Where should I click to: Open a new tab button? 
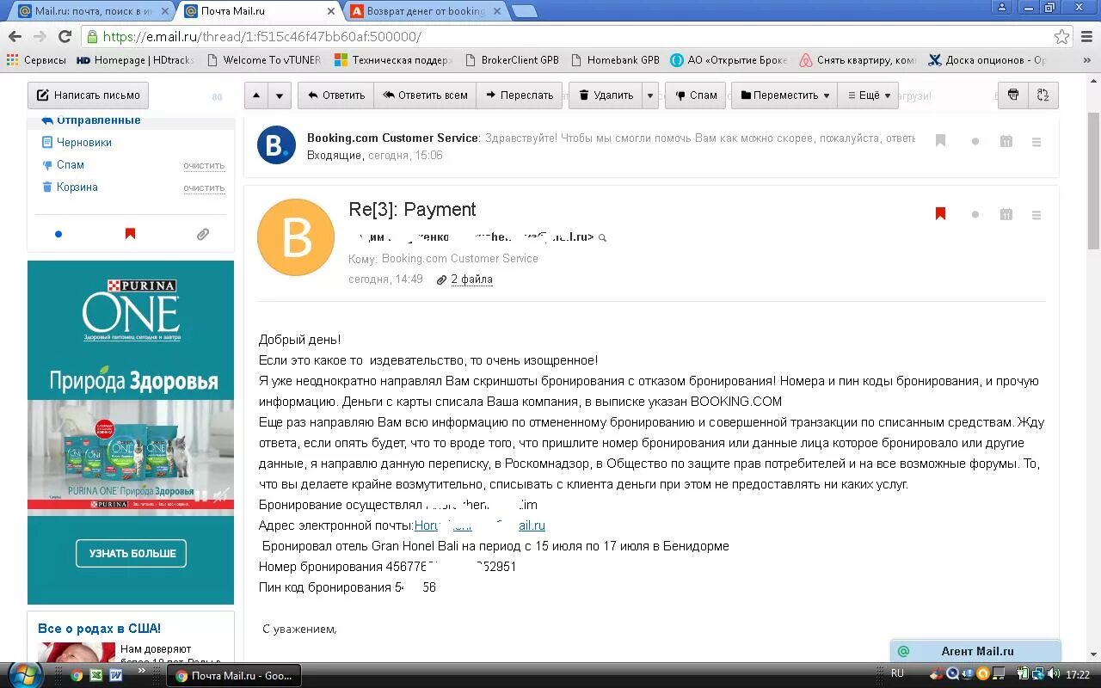pyautogui.click(x=525, y=11)
